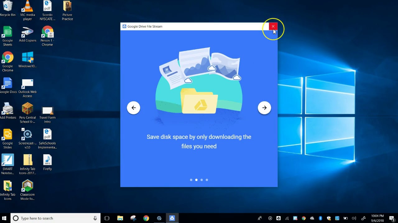Open Recycle Bin desktop icon
398x223 pixels.
[7, 9]
